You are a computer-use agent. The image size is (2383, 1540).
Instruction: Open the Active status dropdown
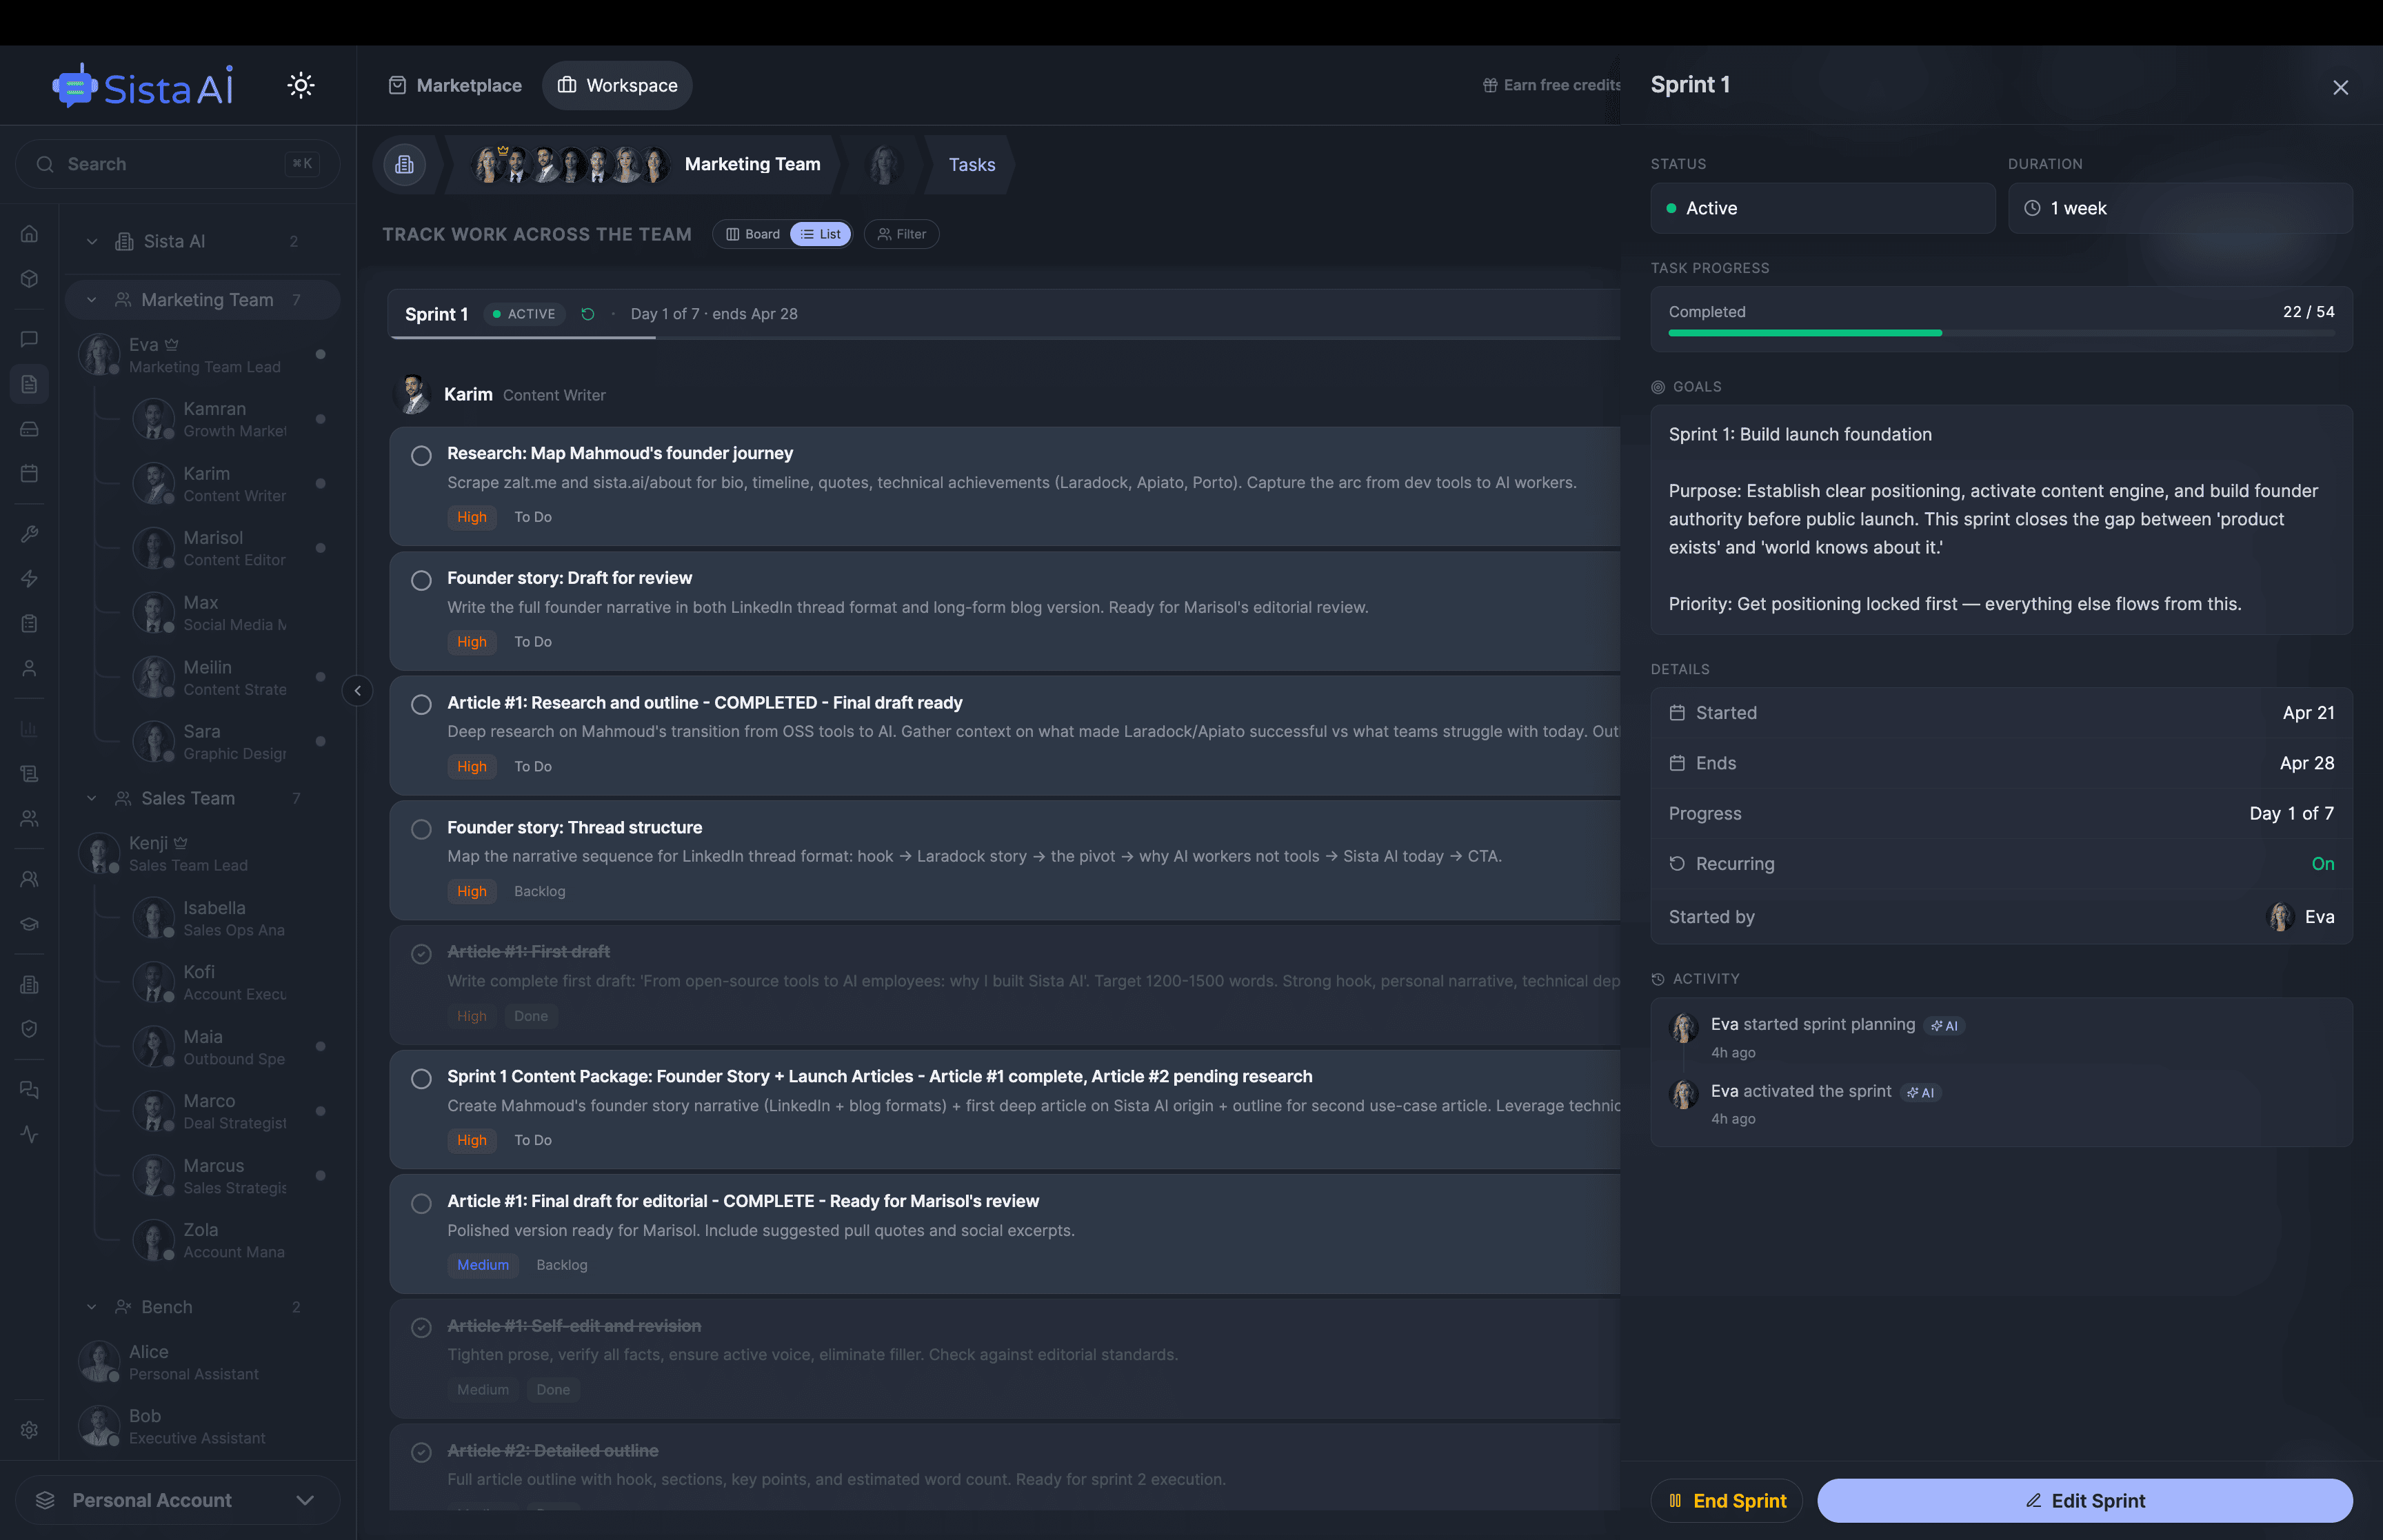(1822, 208)
